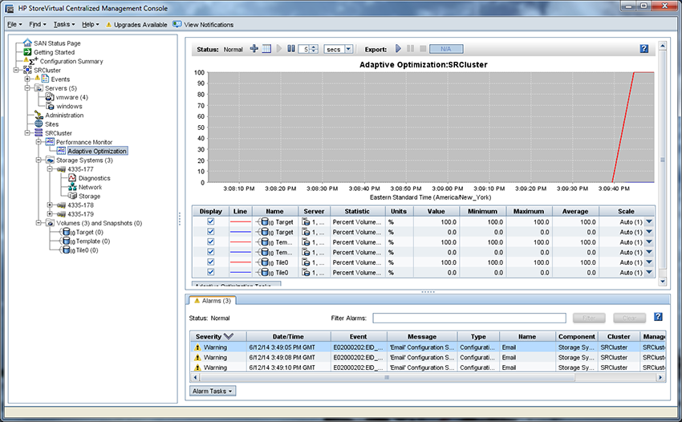Click the pause monitoring button
The height and width of the screenshot is (422, 682).
291,49
